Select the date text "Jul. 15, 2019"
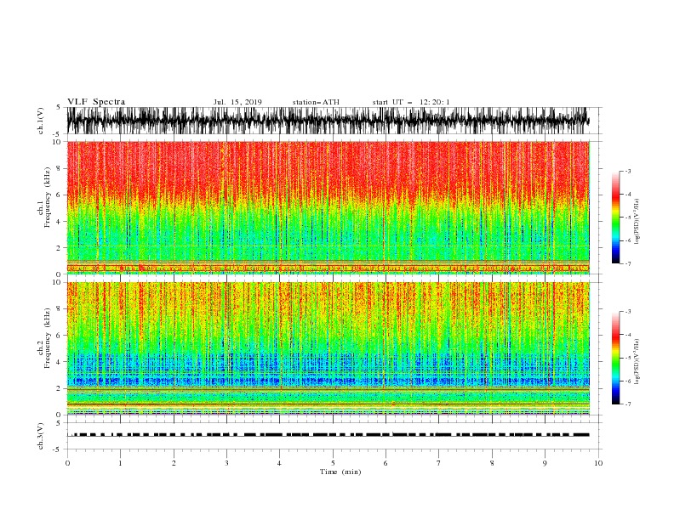Viewport: 674px width, 520px height. coord(237,102)
